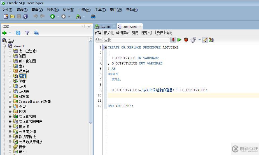This screenshot has width=259, height=155.
Task: Debug the procedure with the bug icon
Action: (x=186, y=40)
